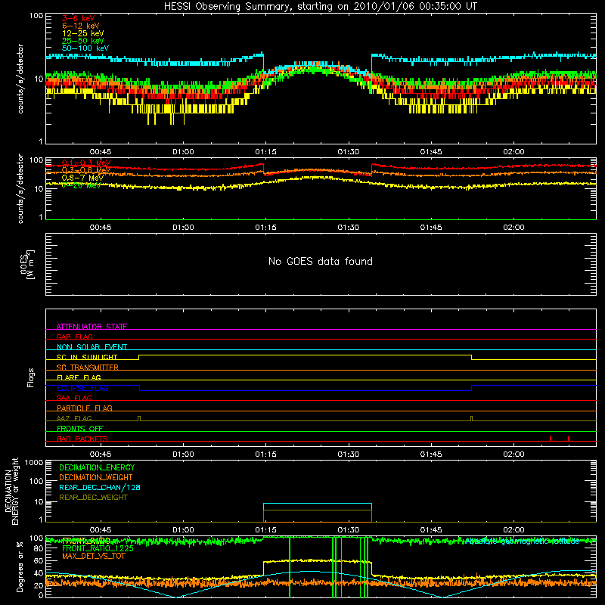Click the '0.8-7 MeV' legend entry

pyautogui.click(x=82, y=178)
